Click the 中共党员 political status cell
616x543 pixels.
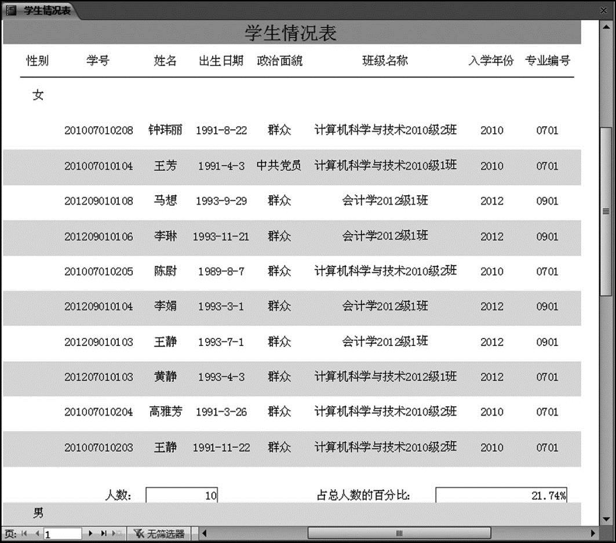[x=279, y=165]
